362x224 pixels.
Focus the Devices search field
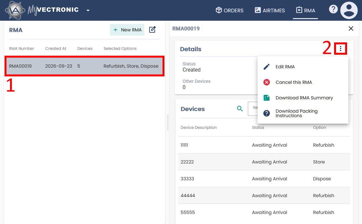coord(253,109)
